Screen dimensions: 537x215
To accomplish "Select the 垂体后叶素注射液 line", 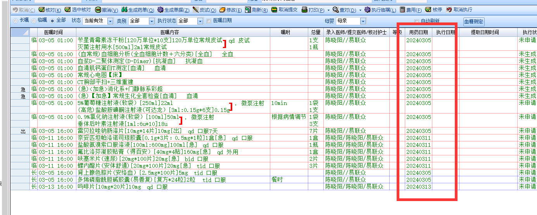I will (x=123, y=124).
